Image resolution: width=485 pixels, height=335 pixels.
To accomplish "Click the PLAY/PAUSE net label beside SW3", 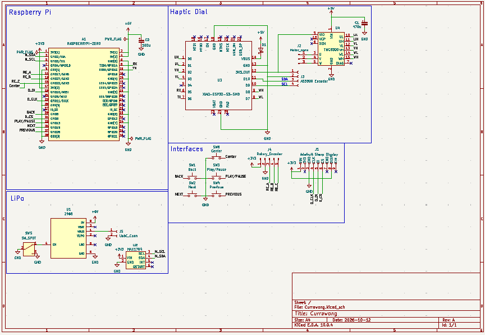I will pyautogui.click(x=236, y=176).
